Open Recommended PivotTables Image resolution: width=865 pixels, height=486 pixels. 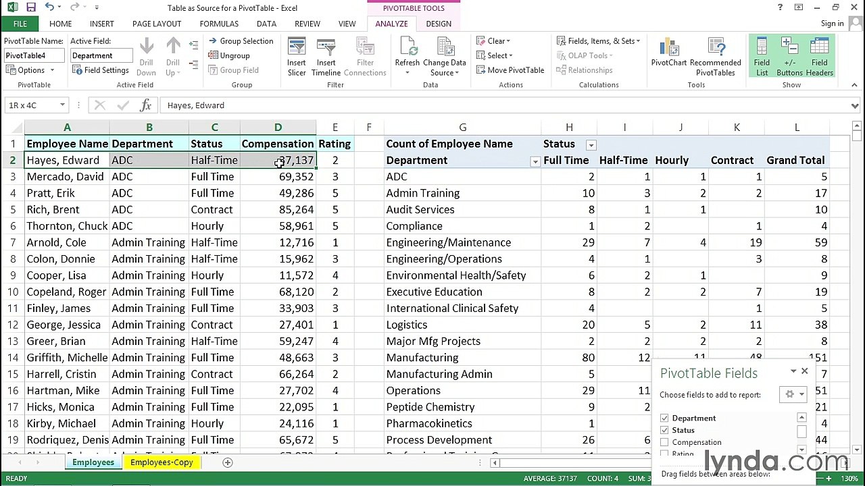click(x=716, y=57)
